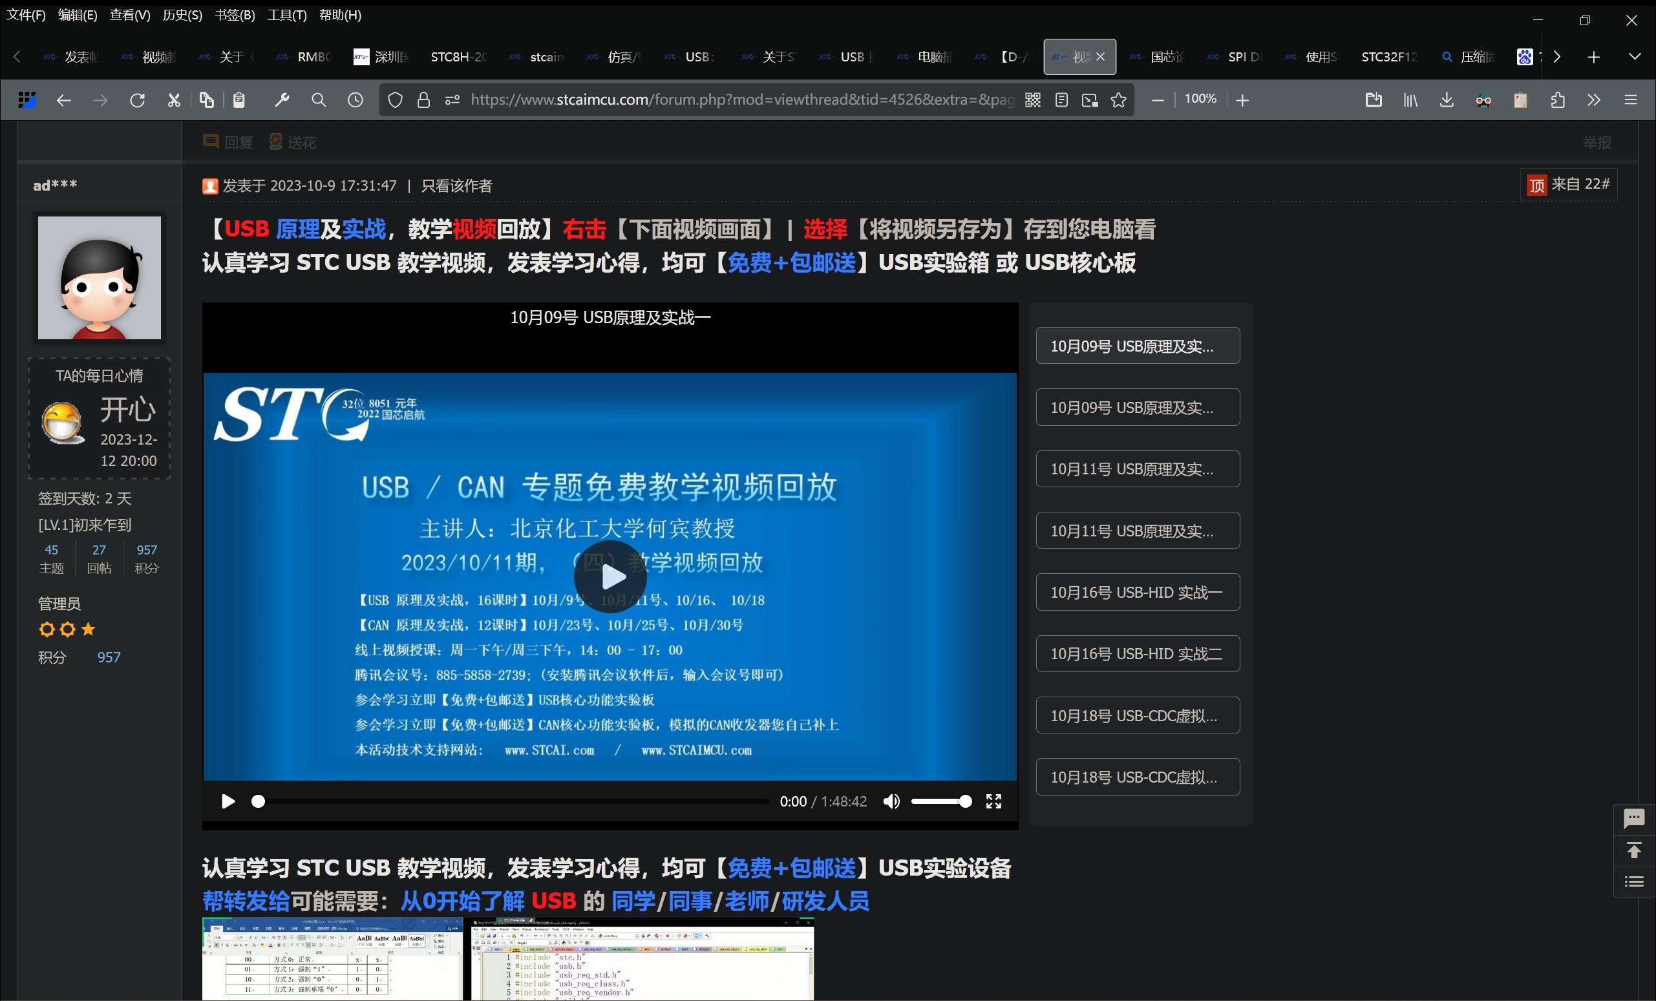This screenshot has width=1656, height=1001.
Task: Select 10月16号 USB-HID 实战二 playlist item
Action: [1138, 654]
